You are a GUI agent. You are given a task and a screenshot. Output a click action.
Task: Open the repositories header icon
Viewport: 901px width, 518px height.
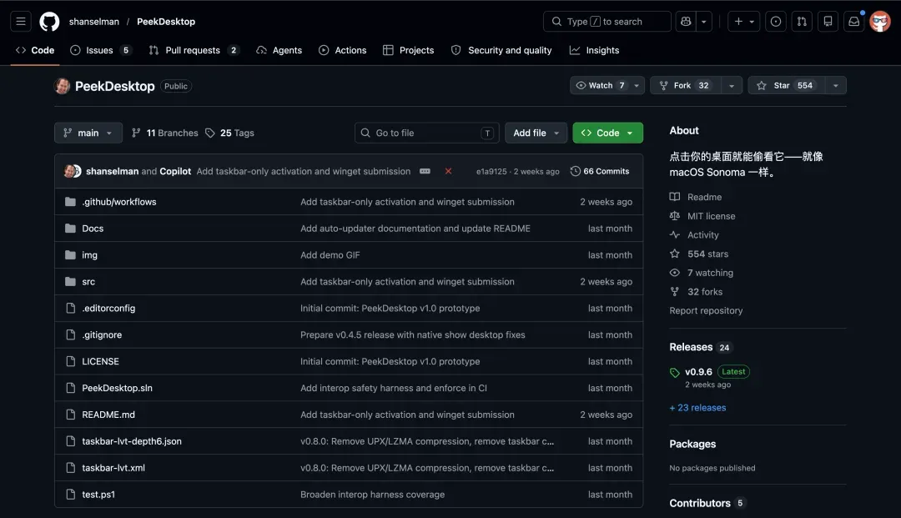[828, 21]
